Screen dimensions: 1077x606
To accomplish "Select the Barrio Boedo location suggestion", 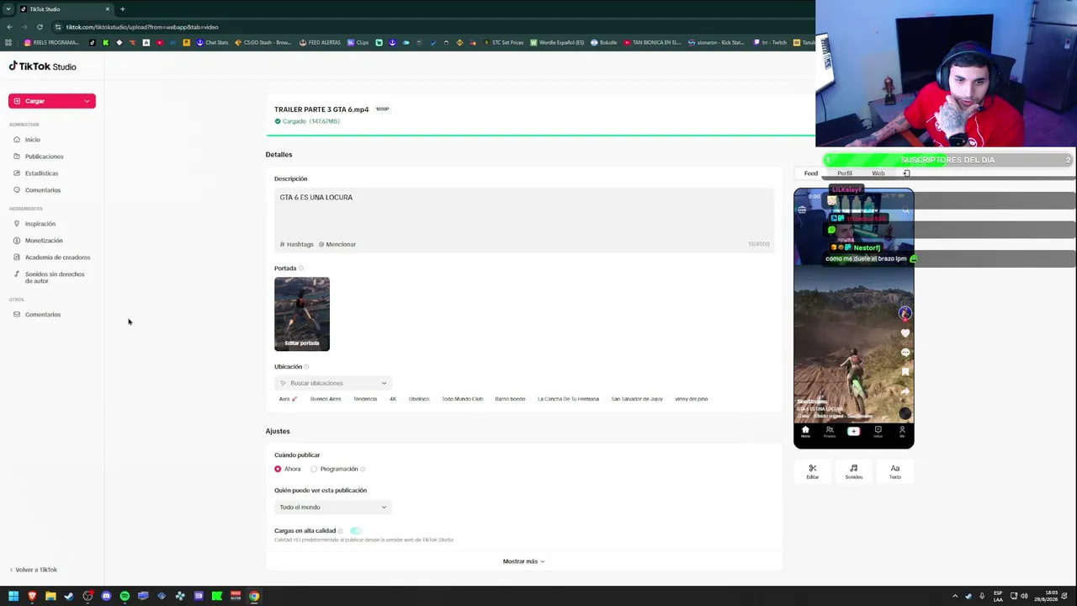I will 510,399.
